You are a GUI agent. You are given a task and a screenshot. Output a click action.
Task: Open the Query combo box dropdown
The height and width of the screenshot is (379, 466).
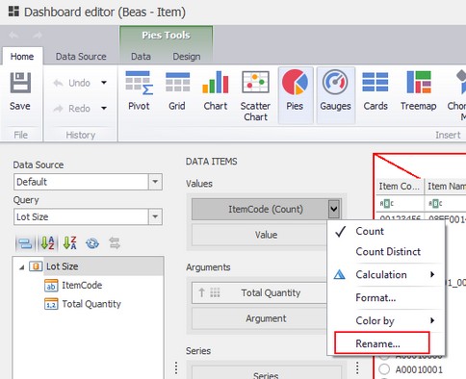pos(155,216)
